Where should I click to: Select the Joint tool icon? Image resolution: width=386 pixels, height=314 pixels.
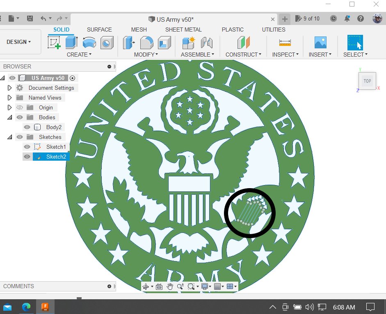207,42
